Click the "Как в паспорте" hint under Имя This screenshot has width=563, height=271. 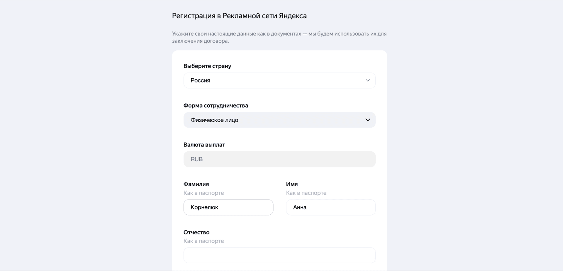coord(306,193)
